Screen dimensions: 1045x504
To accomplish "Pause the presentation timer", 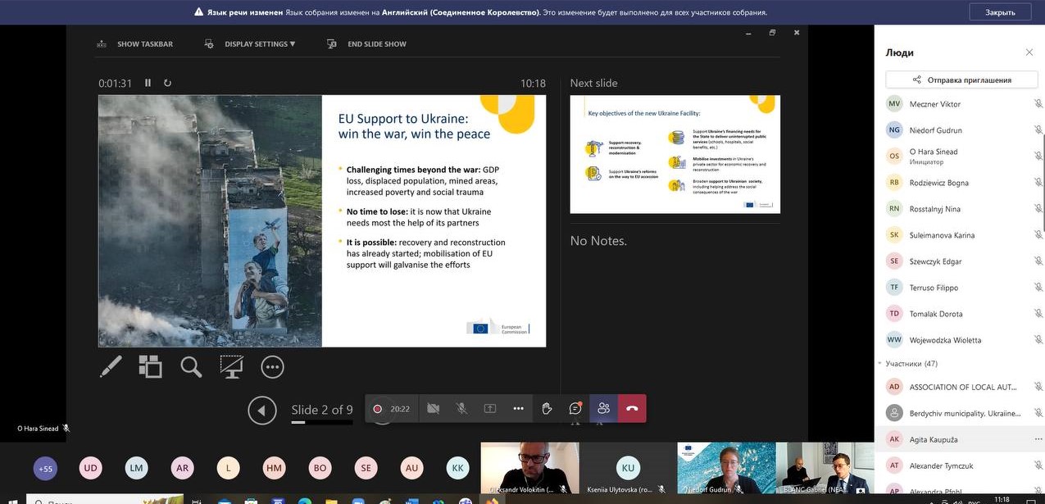I will coord(148,83).
